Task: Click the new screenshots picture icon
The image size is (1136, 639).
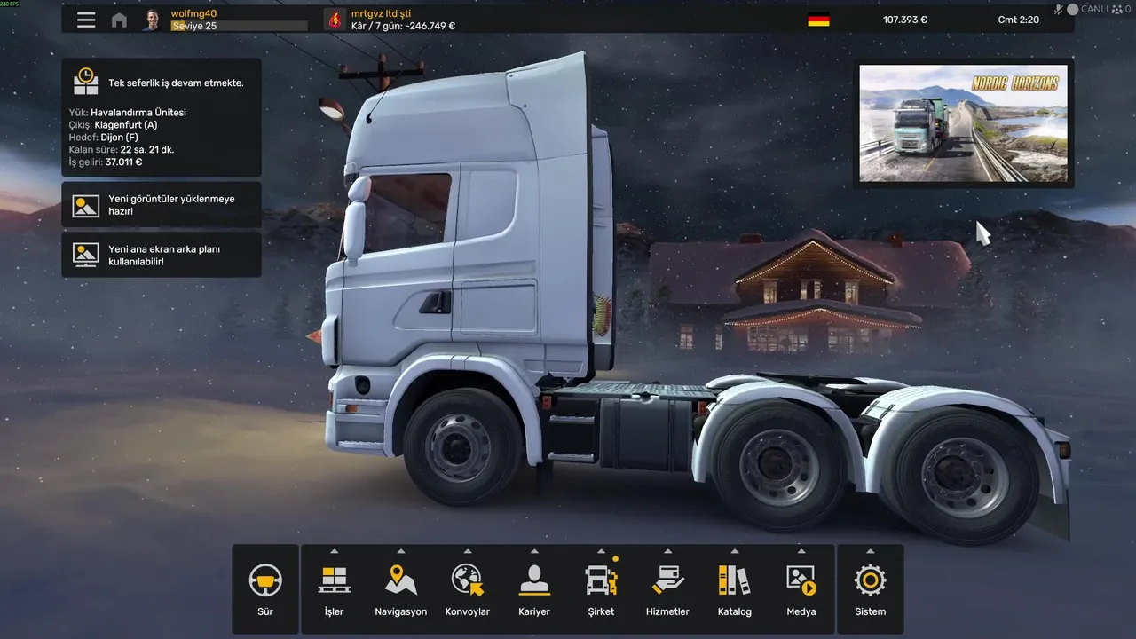Action: pyautogui.click(x=86, y=205)
